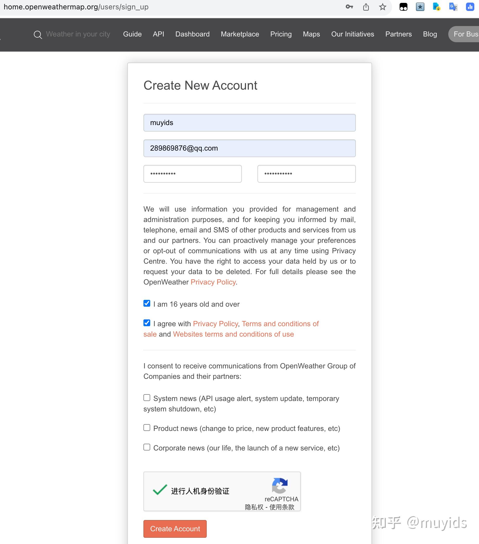479x544 pixels.
Task: Open Websites terms and conditions of use
Action: (234, 334)
